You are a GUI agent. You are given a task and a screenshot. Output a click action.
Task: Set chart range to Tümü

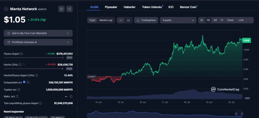coord(230,20)
